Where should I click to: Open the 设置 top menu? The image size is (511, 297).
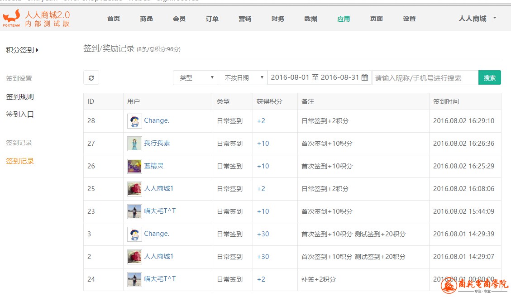tap(409, 19)
